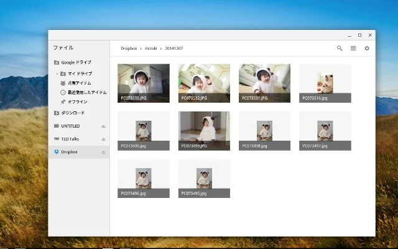This screenshot has height=249, width=398.
Task: Maximize the Files window
Action: coord(359,35)
